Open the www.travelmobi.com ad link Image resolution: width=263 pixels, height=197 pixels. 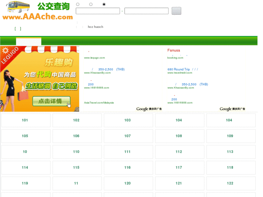click(x=180, y=73)
